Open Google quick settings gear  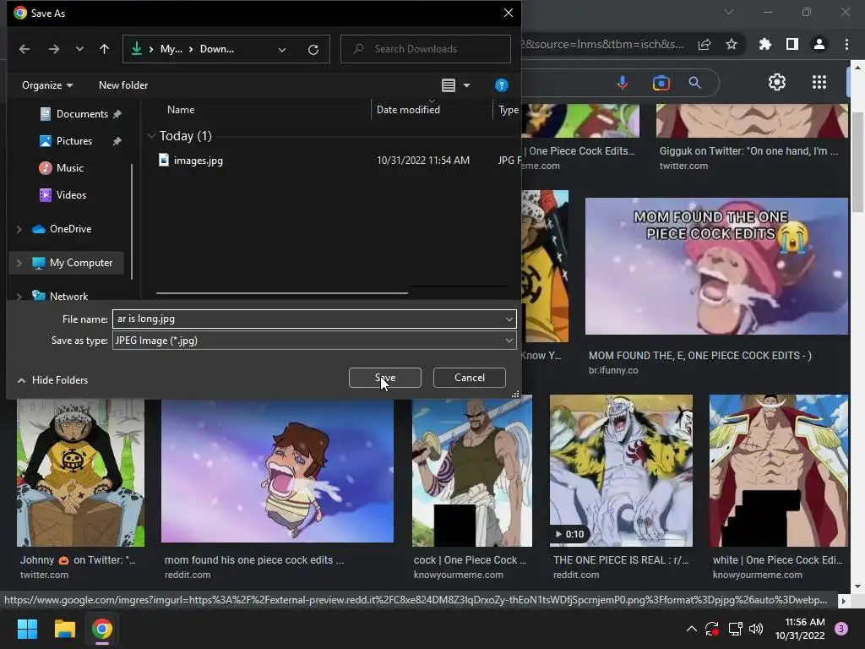(777, 82)
